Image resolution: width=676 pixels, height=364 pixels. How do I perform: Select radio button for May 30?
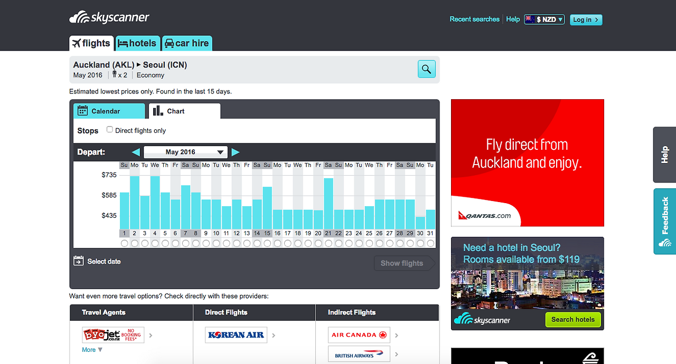point(420,243)
